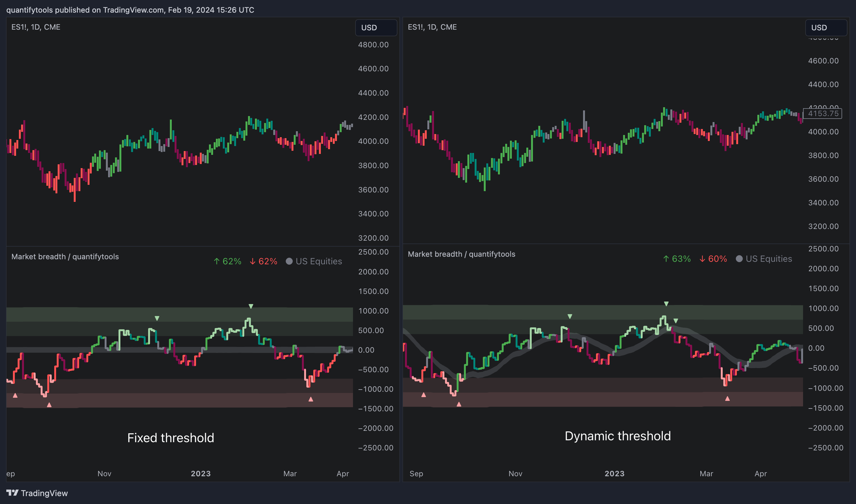The width and height of the screenshot is (856, 504).
Task: Click the 2023 label on left time axis
Action: click(x=201, y=473)
